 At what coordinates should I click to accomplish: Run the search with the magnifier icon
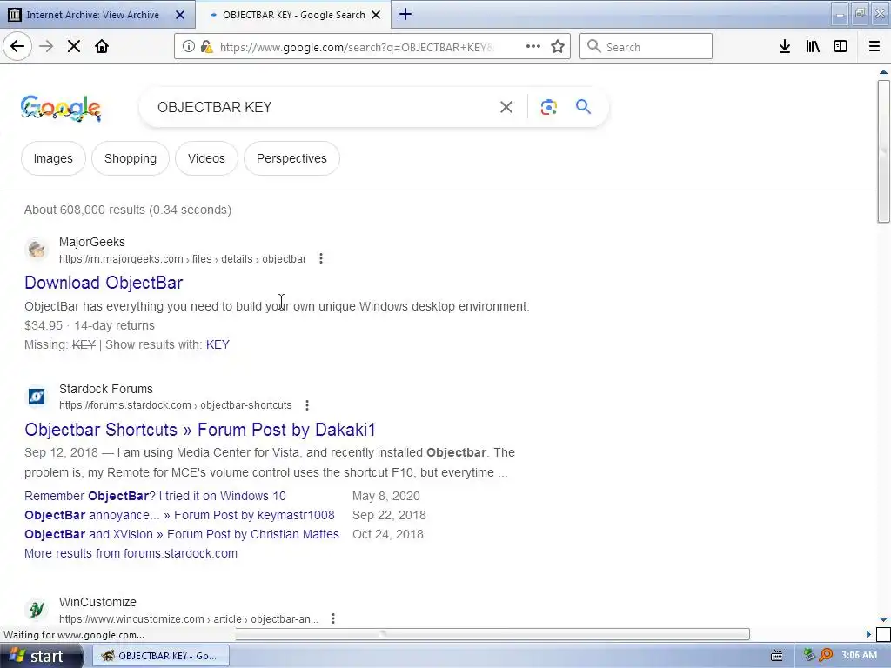(x=583, y=106)
